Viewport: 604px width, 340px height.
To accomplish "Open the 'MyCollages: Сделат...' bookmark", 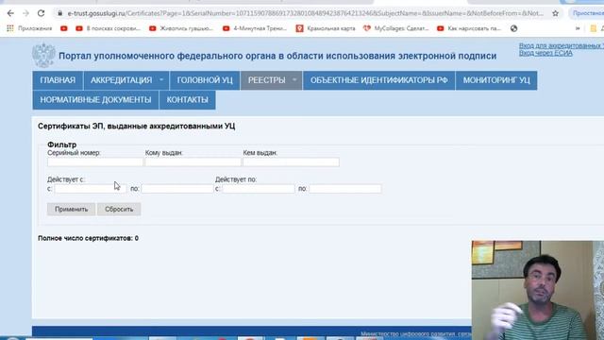I will tap(396, 28).
